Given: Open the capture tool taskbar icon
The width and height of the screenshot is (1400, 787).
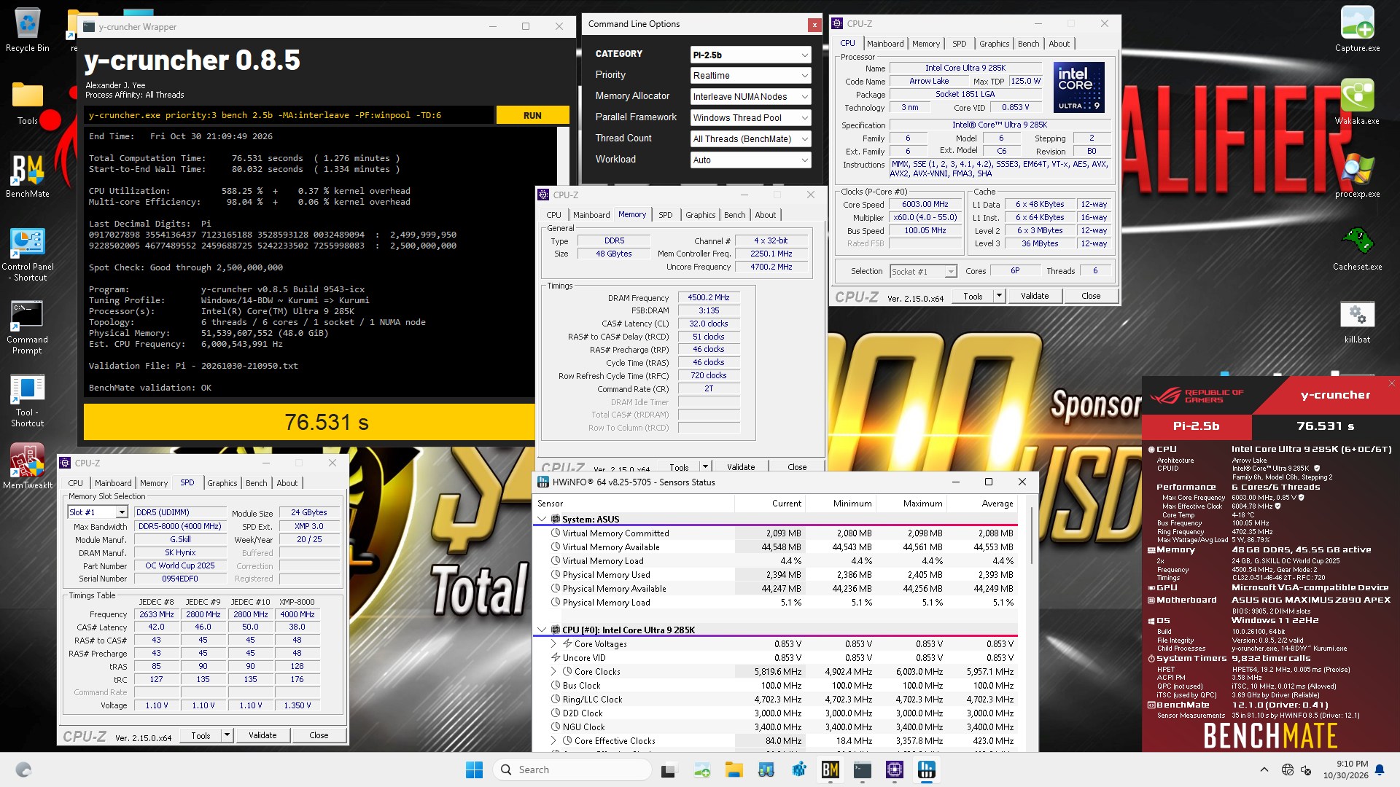Looking at the screenshot, I should pos(701,770).
